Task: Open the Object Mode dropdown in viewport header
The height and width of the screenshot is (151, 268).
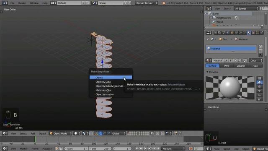Action: 61,133
